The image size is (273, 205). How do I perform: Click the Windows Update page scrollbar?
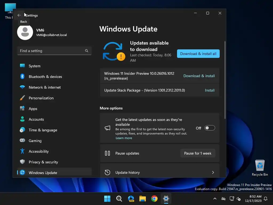coord(225,80)
